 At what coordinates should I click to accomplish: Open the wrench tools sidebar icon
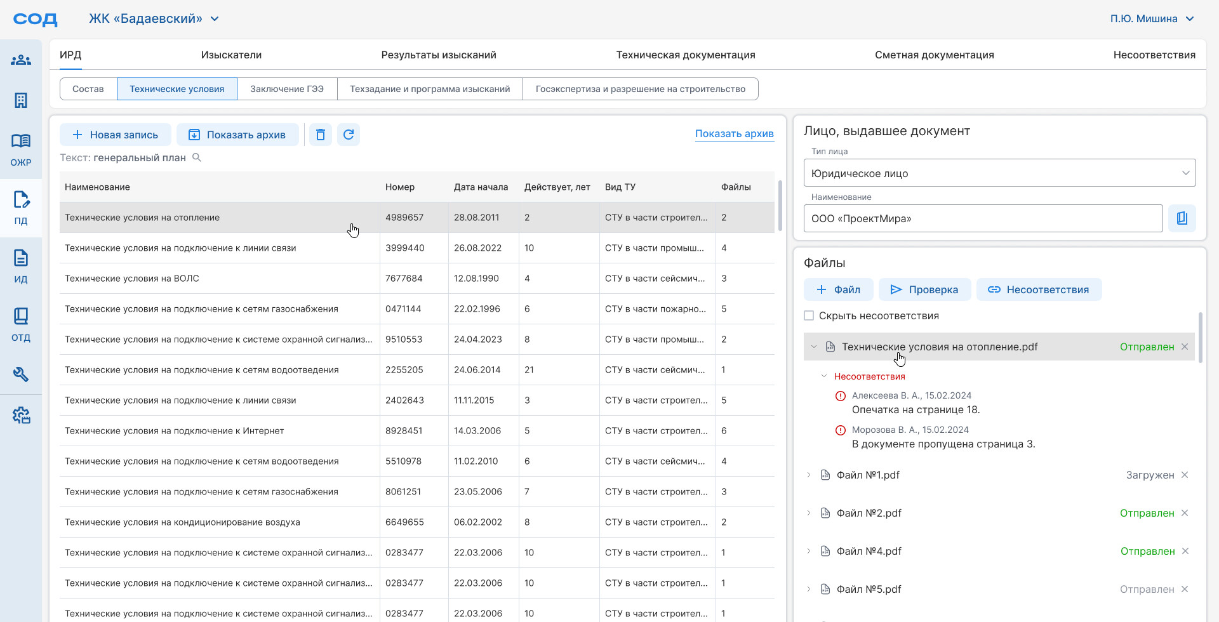coord(21,374)
